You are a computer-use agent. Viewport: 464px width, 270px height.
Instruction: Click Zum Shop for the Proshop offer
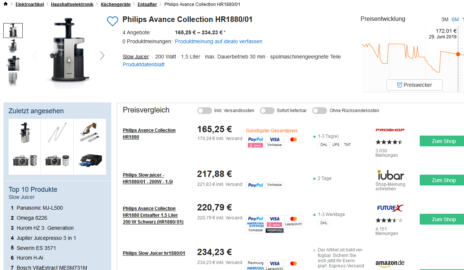444,141
